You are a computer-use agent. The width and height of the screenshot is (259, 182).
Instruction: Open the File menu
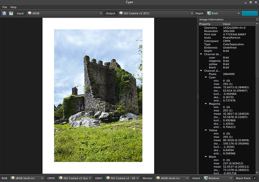[5, 7]
